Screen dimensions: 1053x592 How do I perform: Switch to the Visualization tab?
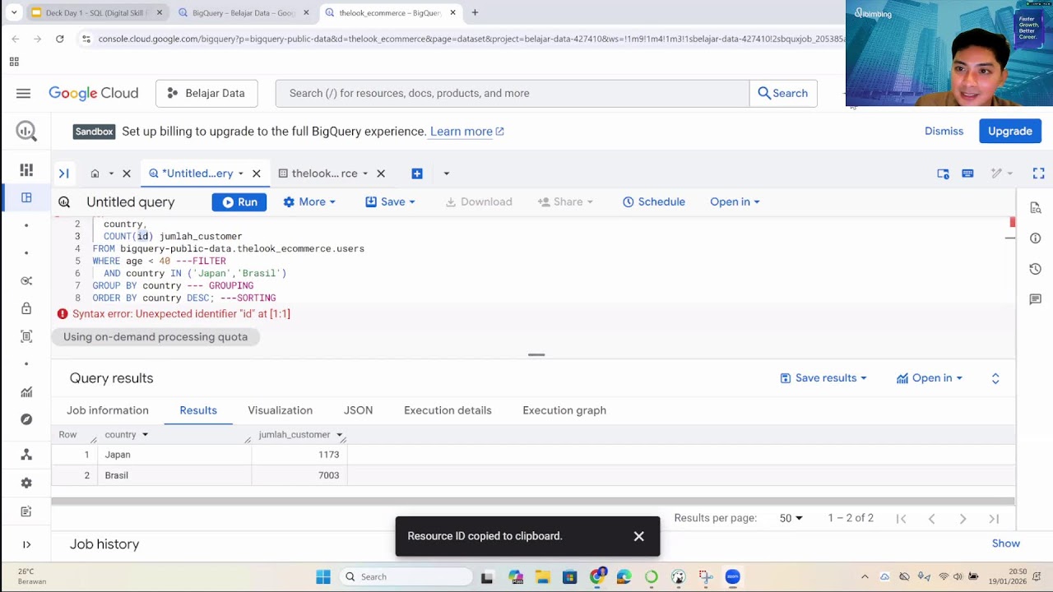click(x=280, y=410)
